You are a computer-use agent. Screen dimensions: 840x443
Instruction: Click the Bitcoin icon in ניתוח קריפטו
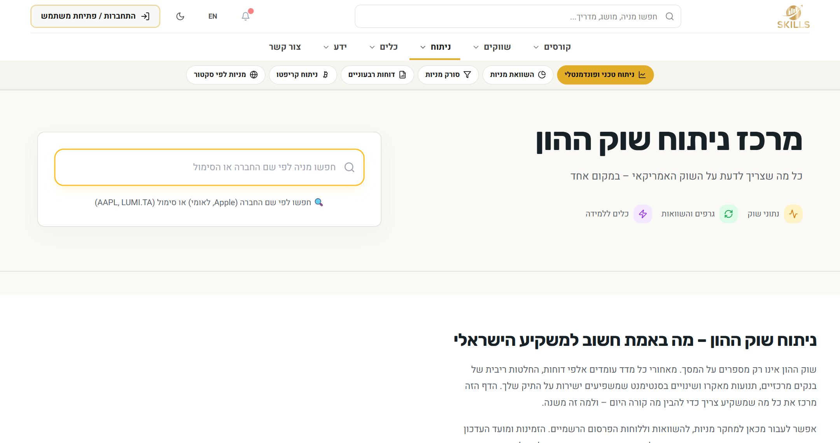325,75
